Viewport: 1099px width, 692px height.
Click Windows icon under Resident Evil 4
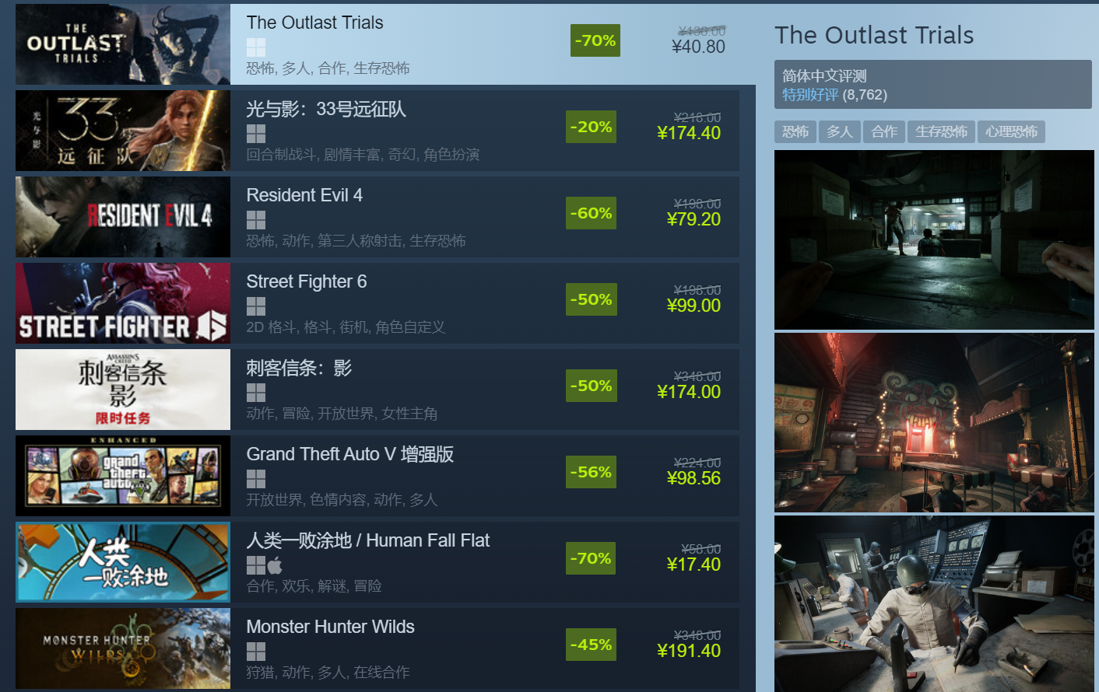pos(256,220)
